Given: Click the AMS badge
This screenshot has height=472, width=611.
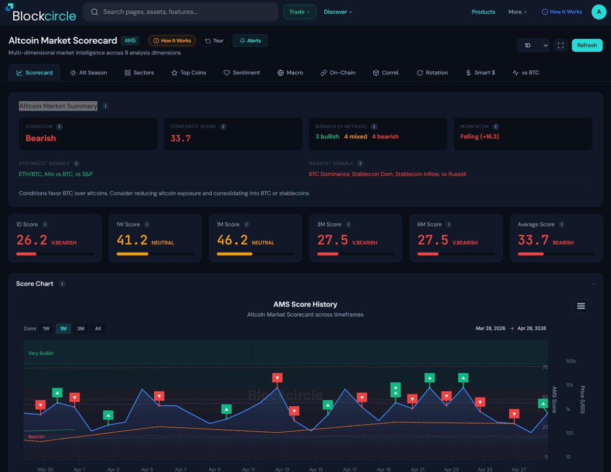Looking at the screenshot, I should (x=130, y=41).
